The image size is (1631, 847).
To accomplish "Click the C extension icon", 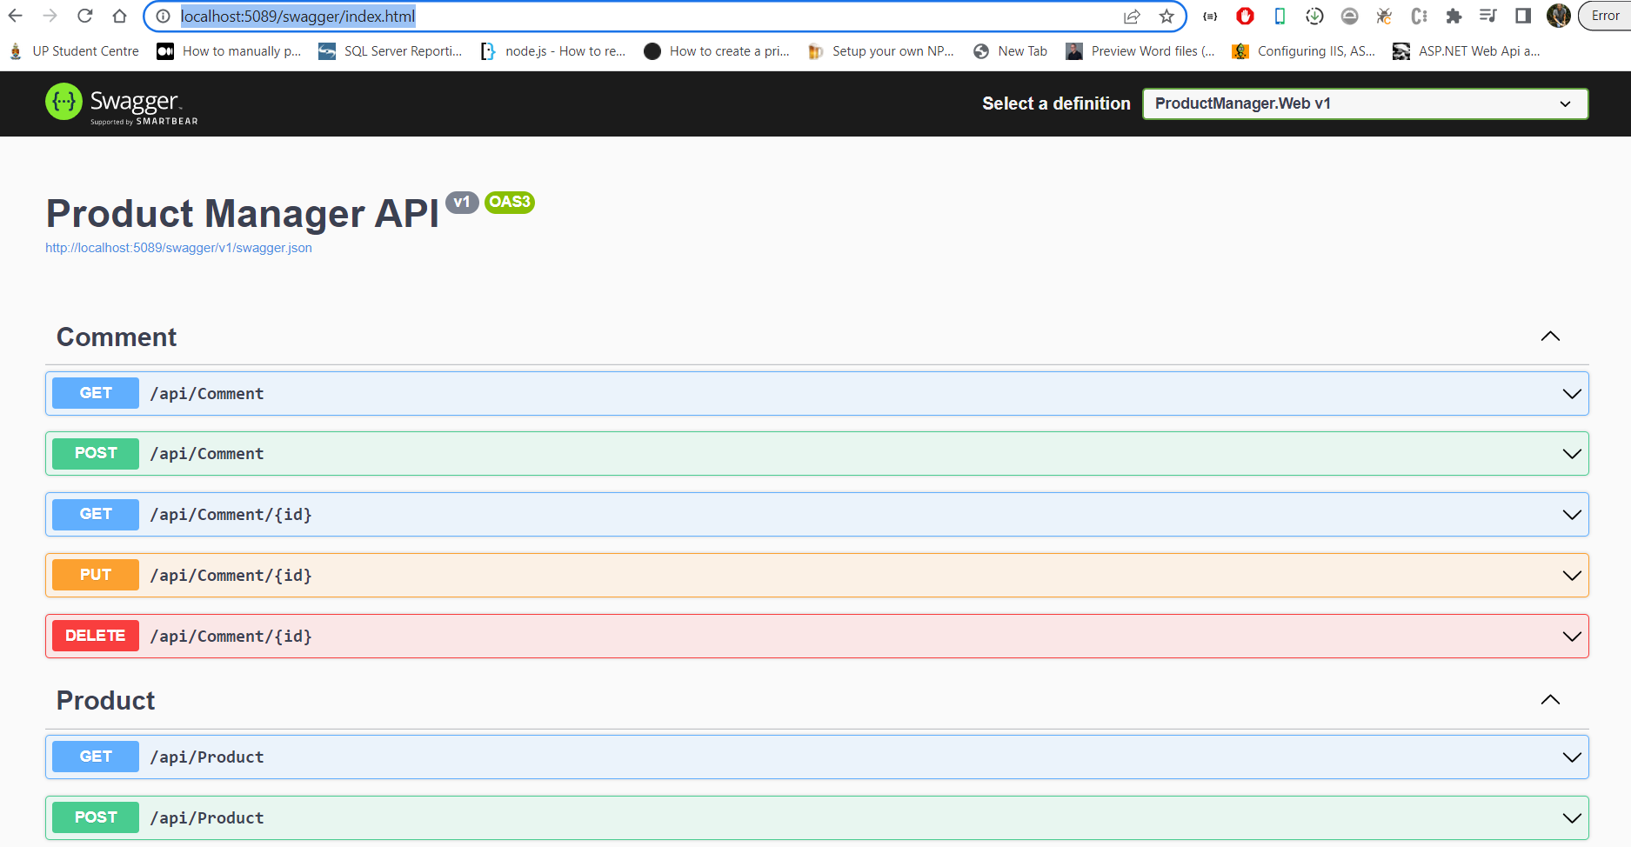I will [x=1419, y=16].
